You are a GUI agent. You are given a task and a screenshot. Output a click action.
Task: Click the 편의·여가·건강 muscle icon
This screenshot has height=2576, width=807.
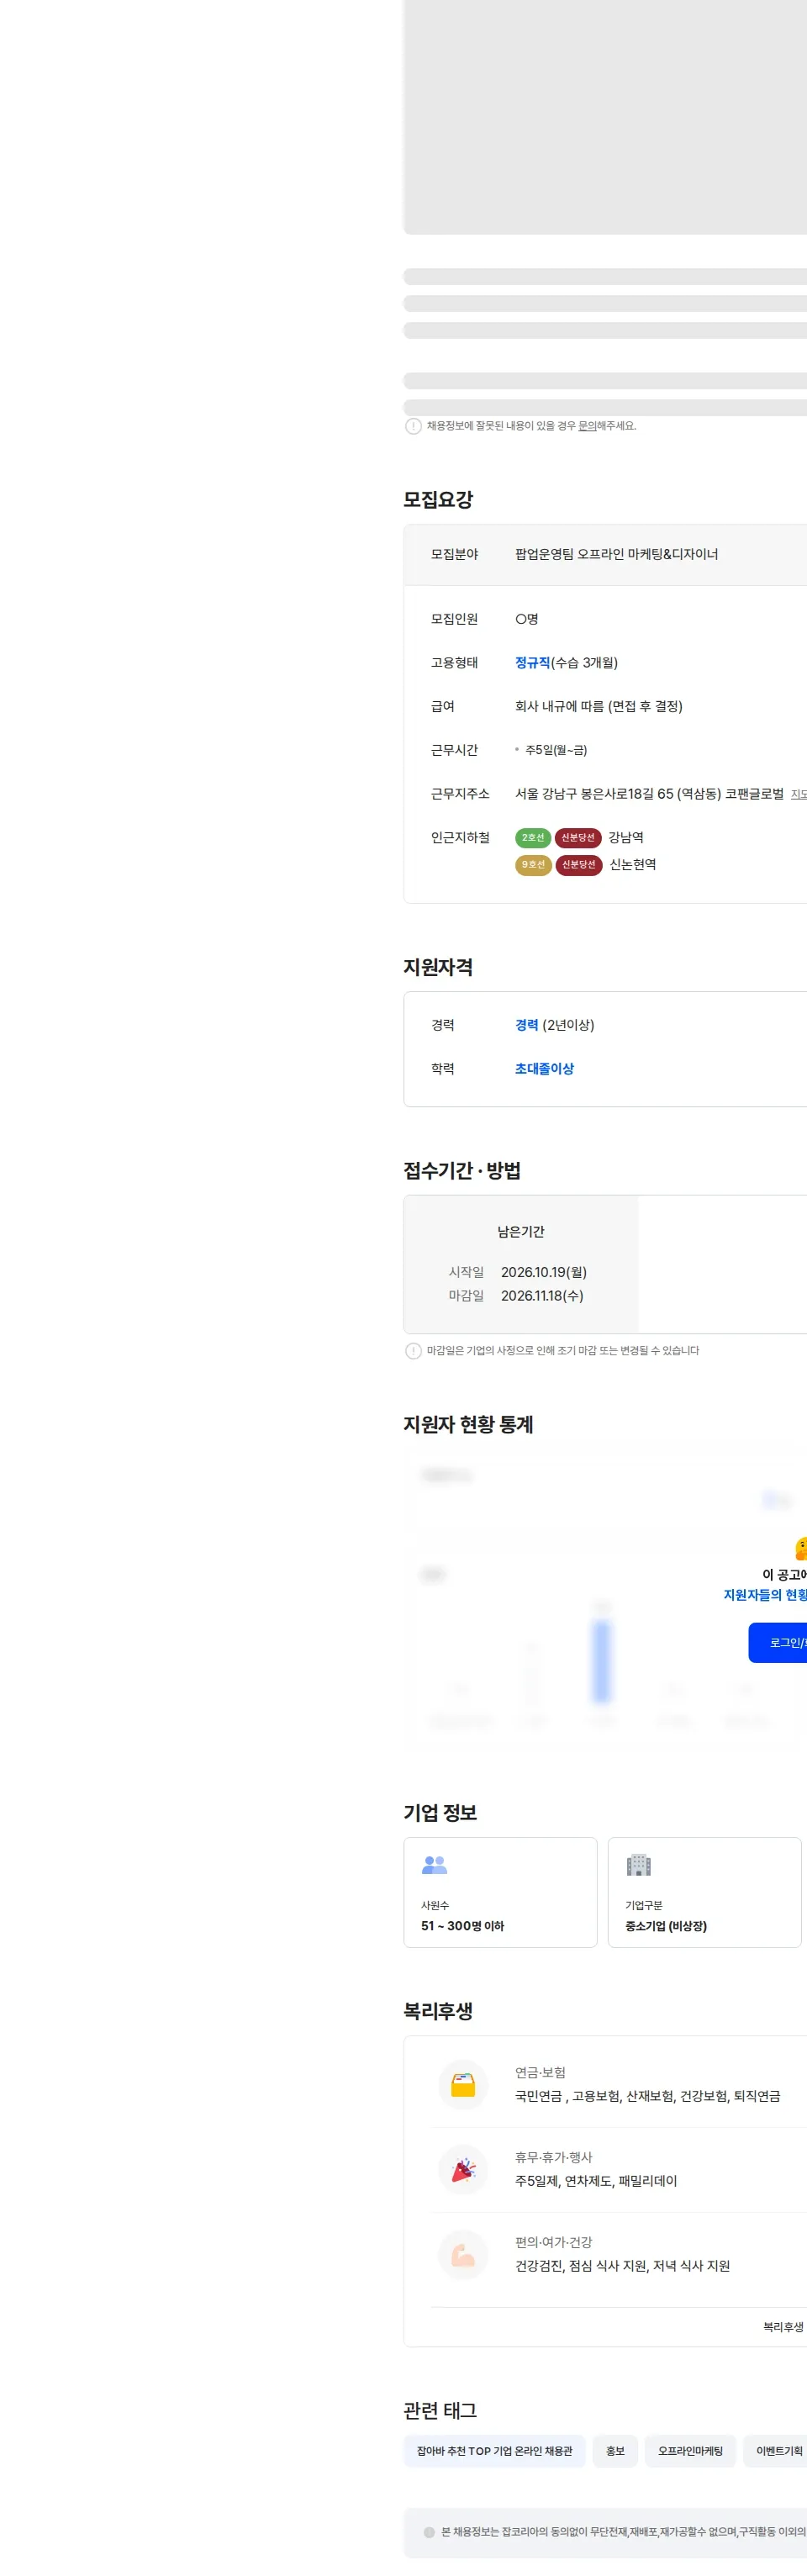pos(463,2255)
